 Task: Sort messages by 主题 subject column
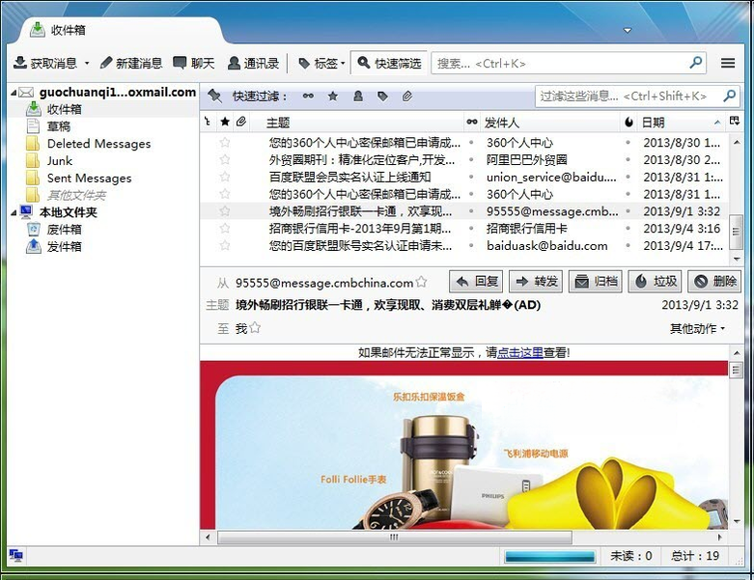point(356,122)
